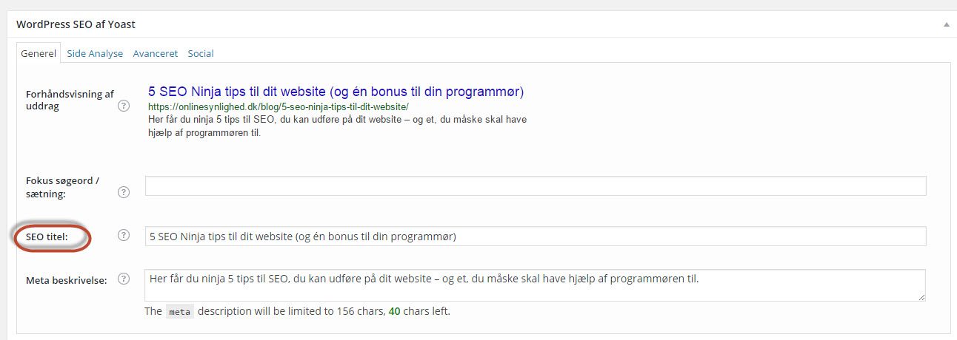Switch to the Generel tab

pos(39,53)
